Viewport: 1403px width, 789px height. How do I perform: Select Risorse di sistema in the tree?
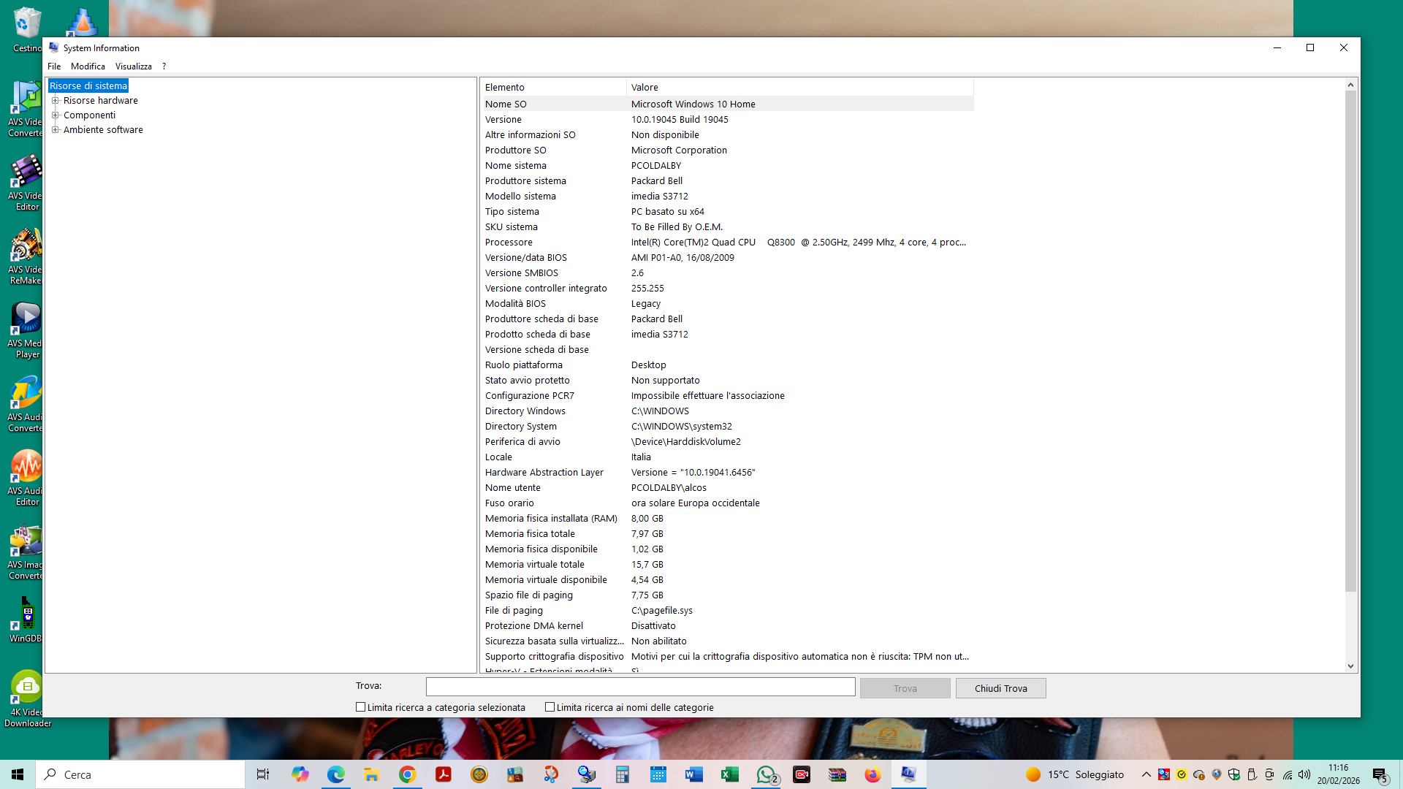pyautogui.click(x=88, y=86)
